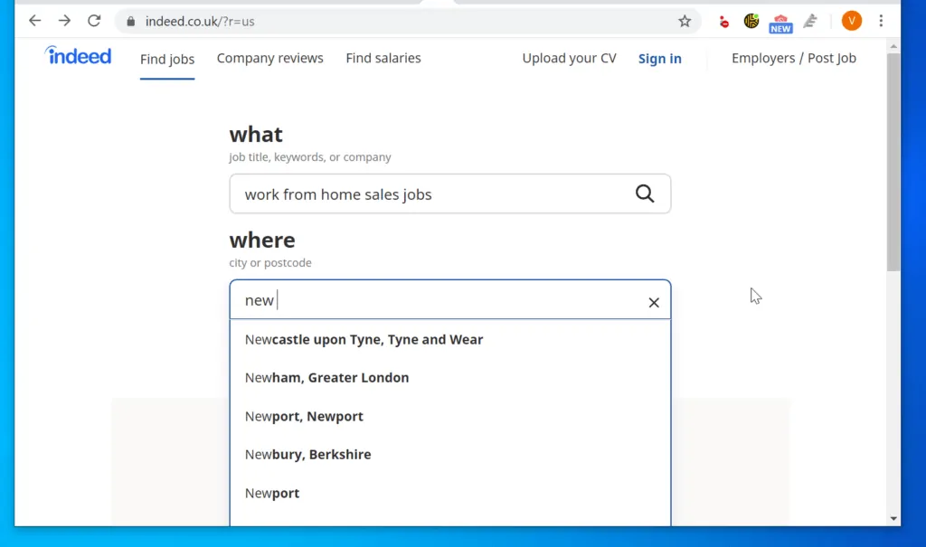Reload the page using the refresh icon
This screenshot has height=547, width=926.
pos(93,20)
